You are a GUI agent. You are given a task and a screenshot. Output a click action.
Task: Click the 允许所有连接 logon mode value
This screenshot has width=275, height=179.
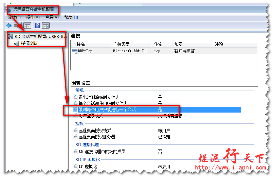[x=170, y=116]
